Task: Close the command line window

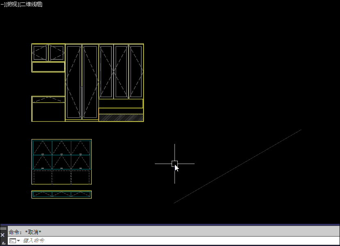Action: [x=2, y=235]
